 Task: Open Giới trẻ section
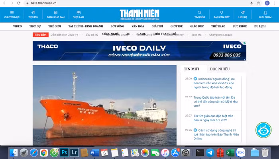[177, 26]
